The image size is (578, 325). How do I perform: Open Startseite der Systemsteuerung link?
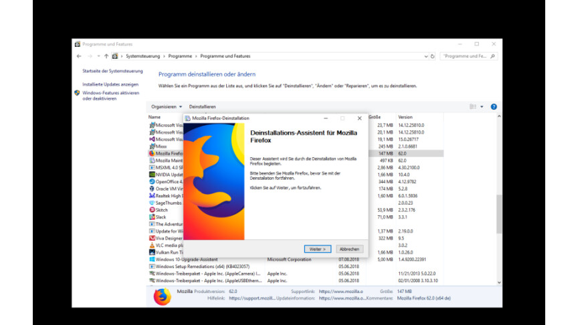click(x=112, y=71)
